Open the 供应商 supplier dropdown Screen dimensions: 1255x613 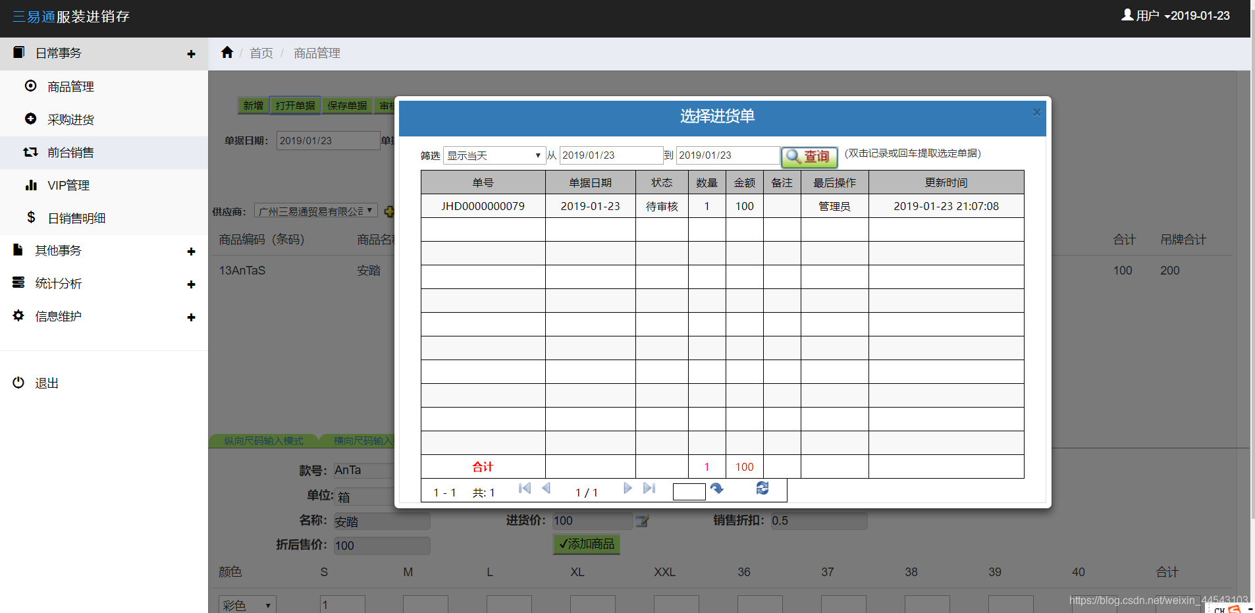pos(315,211)
